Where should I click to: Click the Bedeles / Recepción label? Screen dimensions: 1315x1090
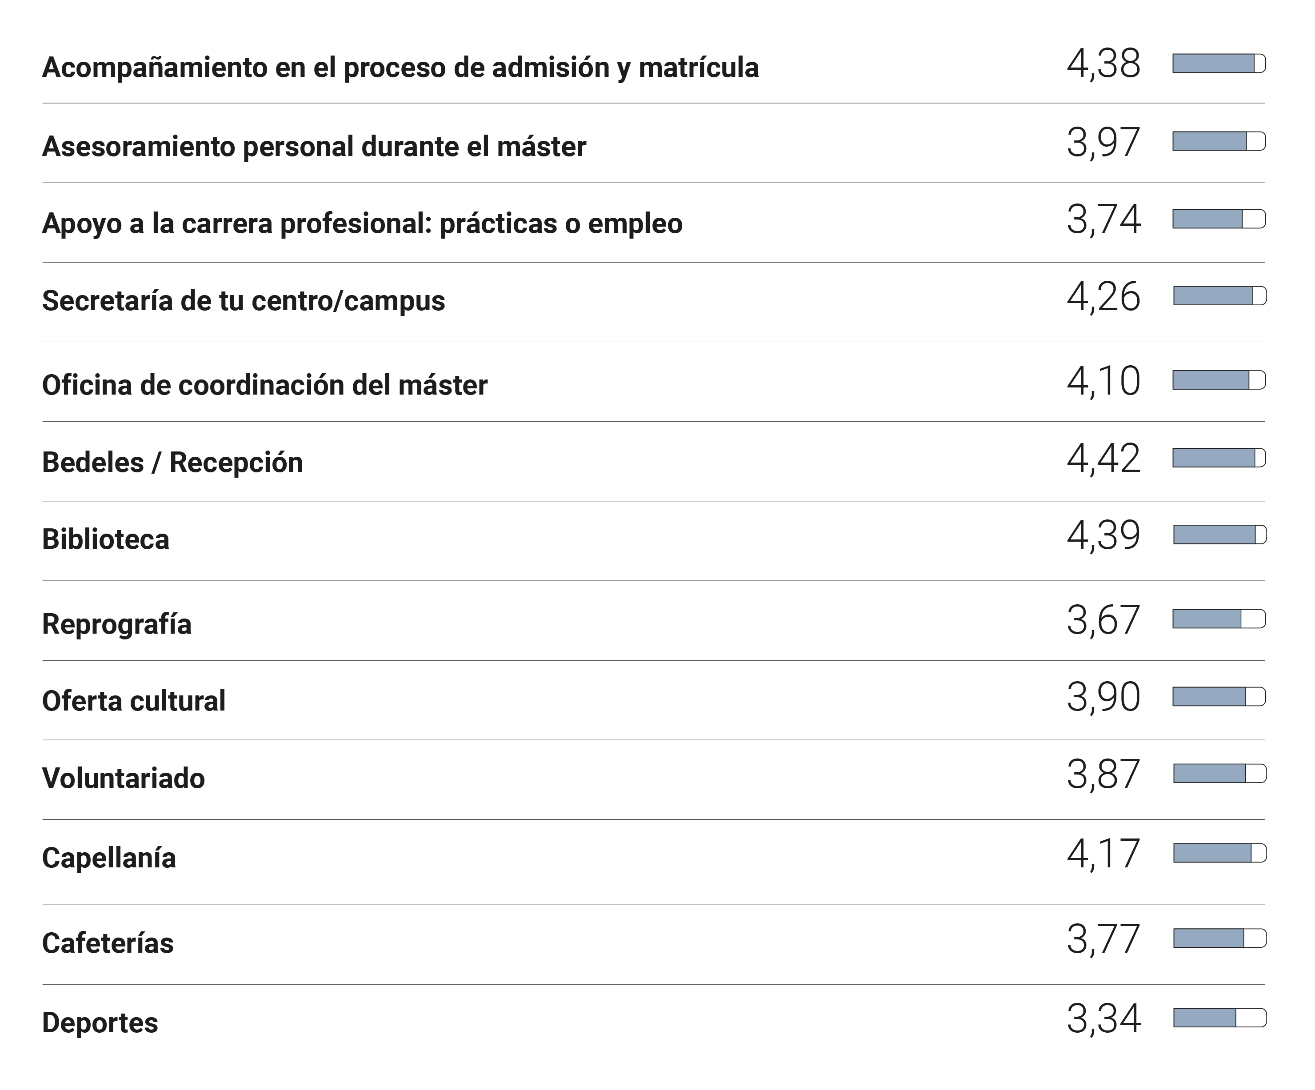point(172,463)
